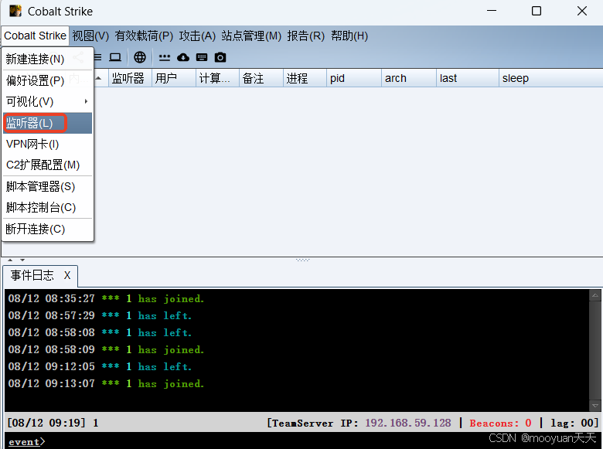603x449 pixels.
Task: Expand the 可视化(V) submenu
Action: tap(48, 101)
